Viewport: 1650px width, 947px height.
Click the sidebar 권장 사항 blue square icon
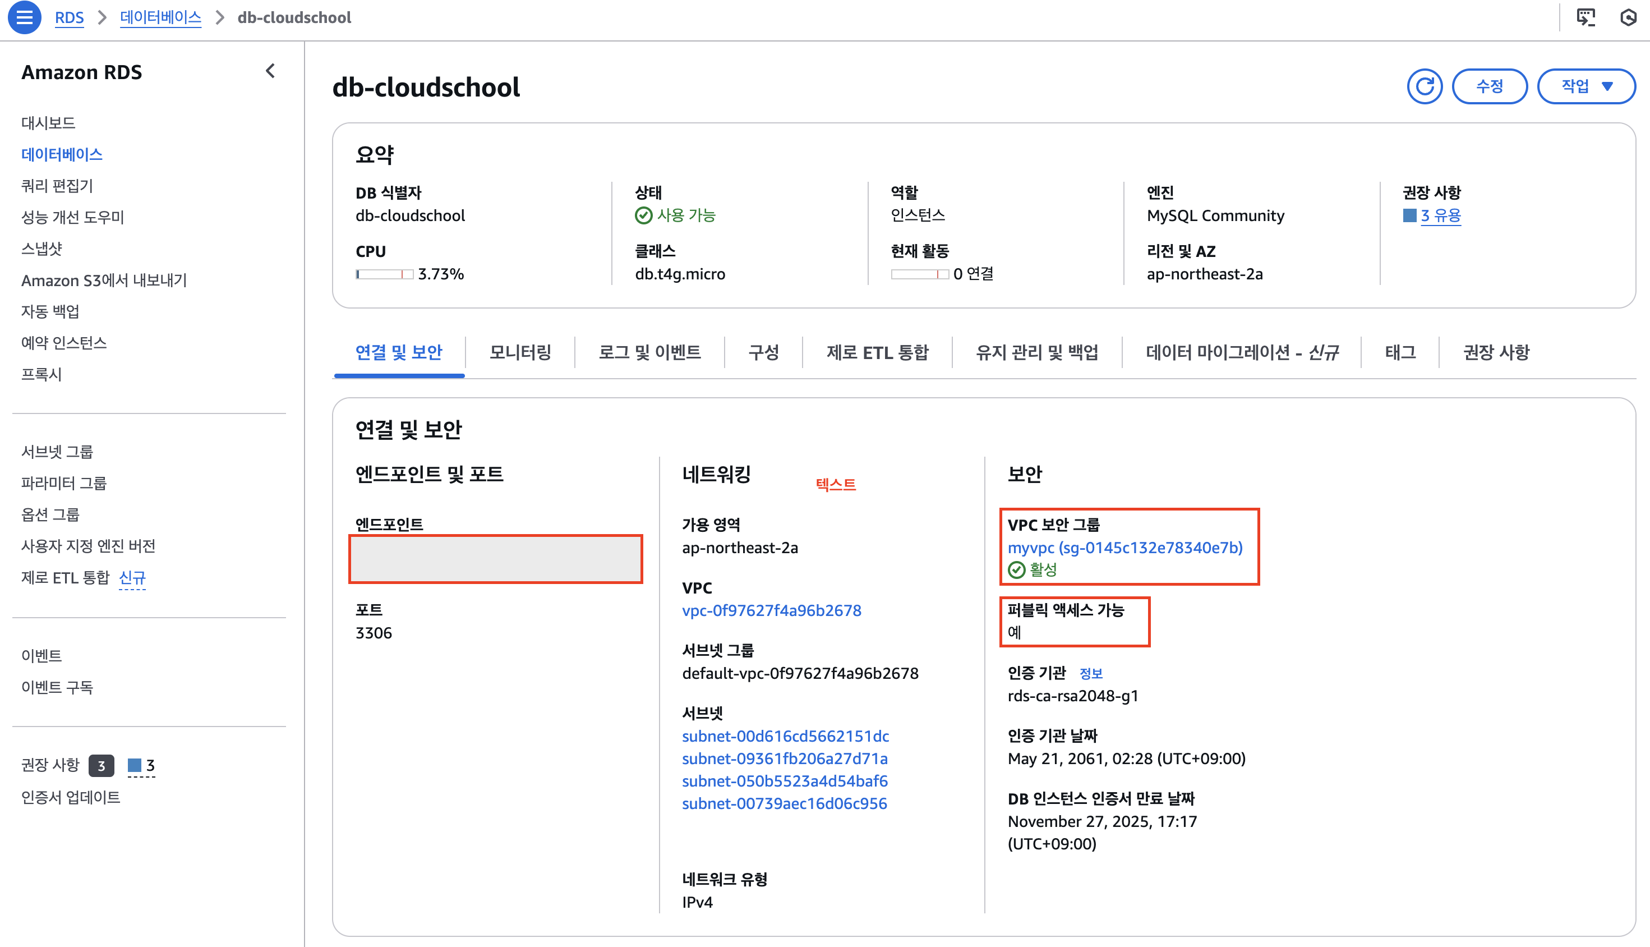pos(135,765)
